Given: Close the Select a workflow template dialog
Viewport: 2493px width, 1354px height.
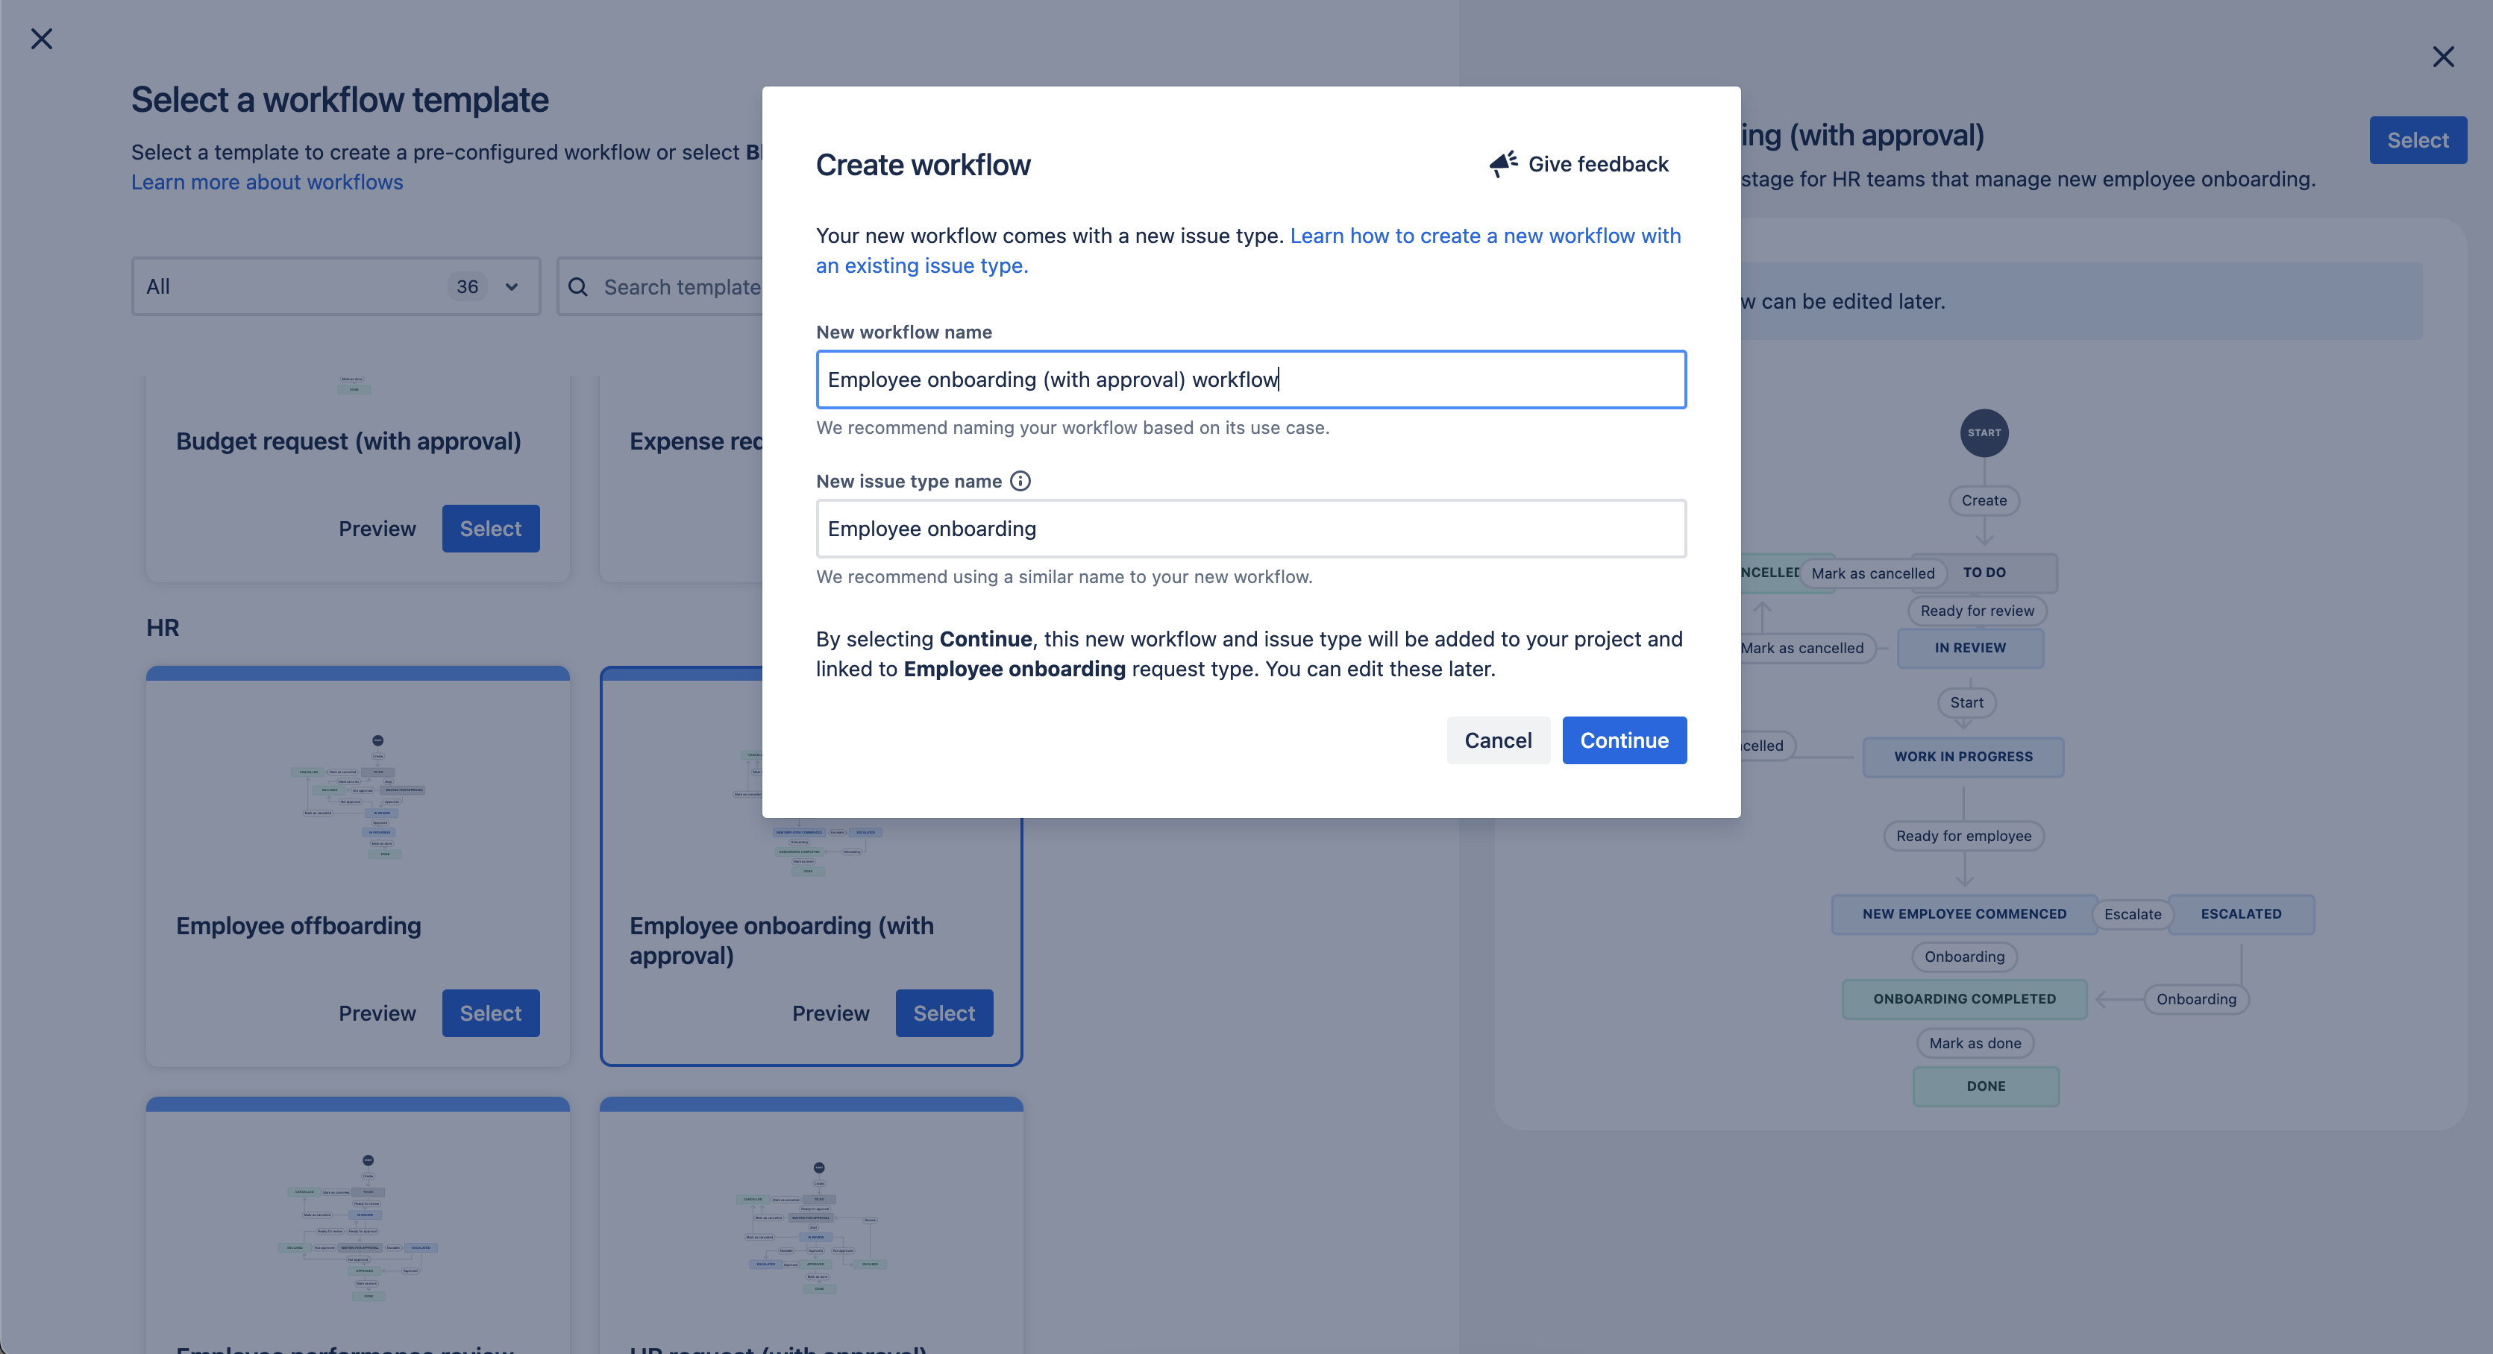Looking at the screenshot, I should [42, 39].
